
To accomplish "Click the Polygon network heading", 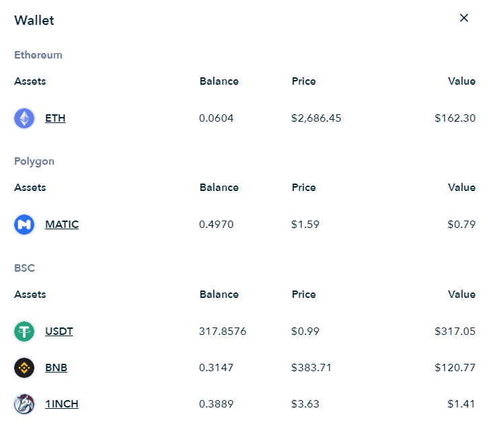I will tap(34, 161).
